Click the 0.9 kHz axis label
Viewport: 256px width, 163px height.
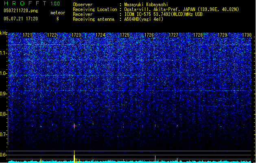[x=4, y=94]
